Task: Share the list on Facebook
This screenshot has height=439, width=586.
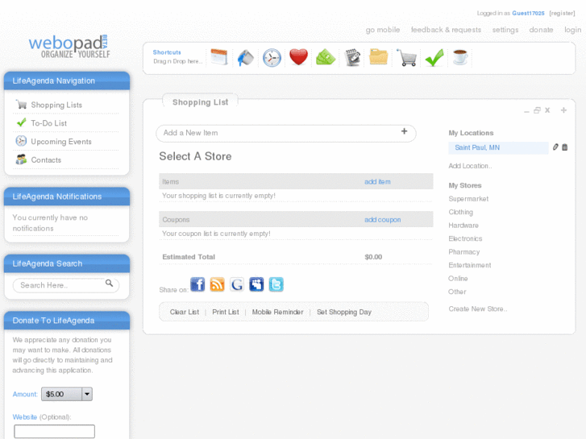Action: tap(197, 284)
